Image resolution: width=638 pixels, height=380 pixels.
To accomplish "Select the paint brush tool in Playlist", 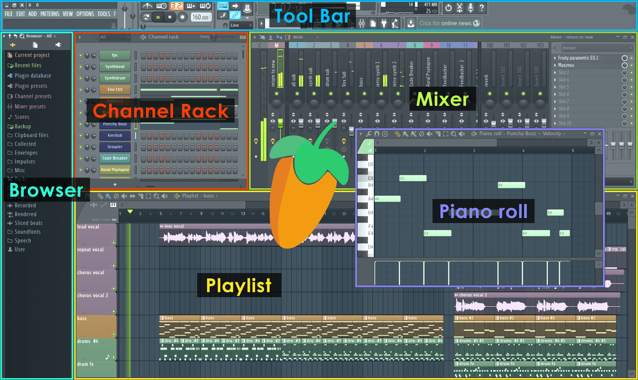I will (108, 196).
